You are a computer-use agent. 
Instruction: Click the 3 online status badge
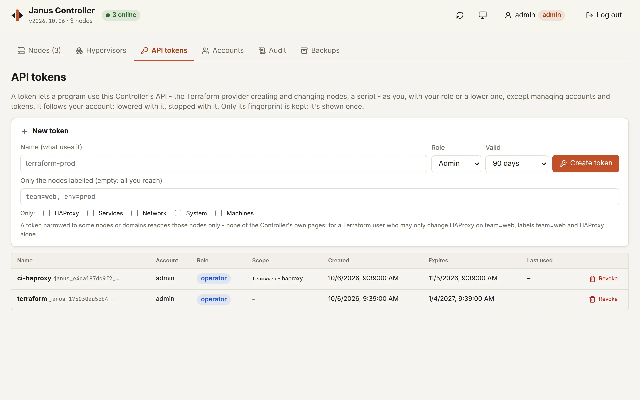point(121,15)
